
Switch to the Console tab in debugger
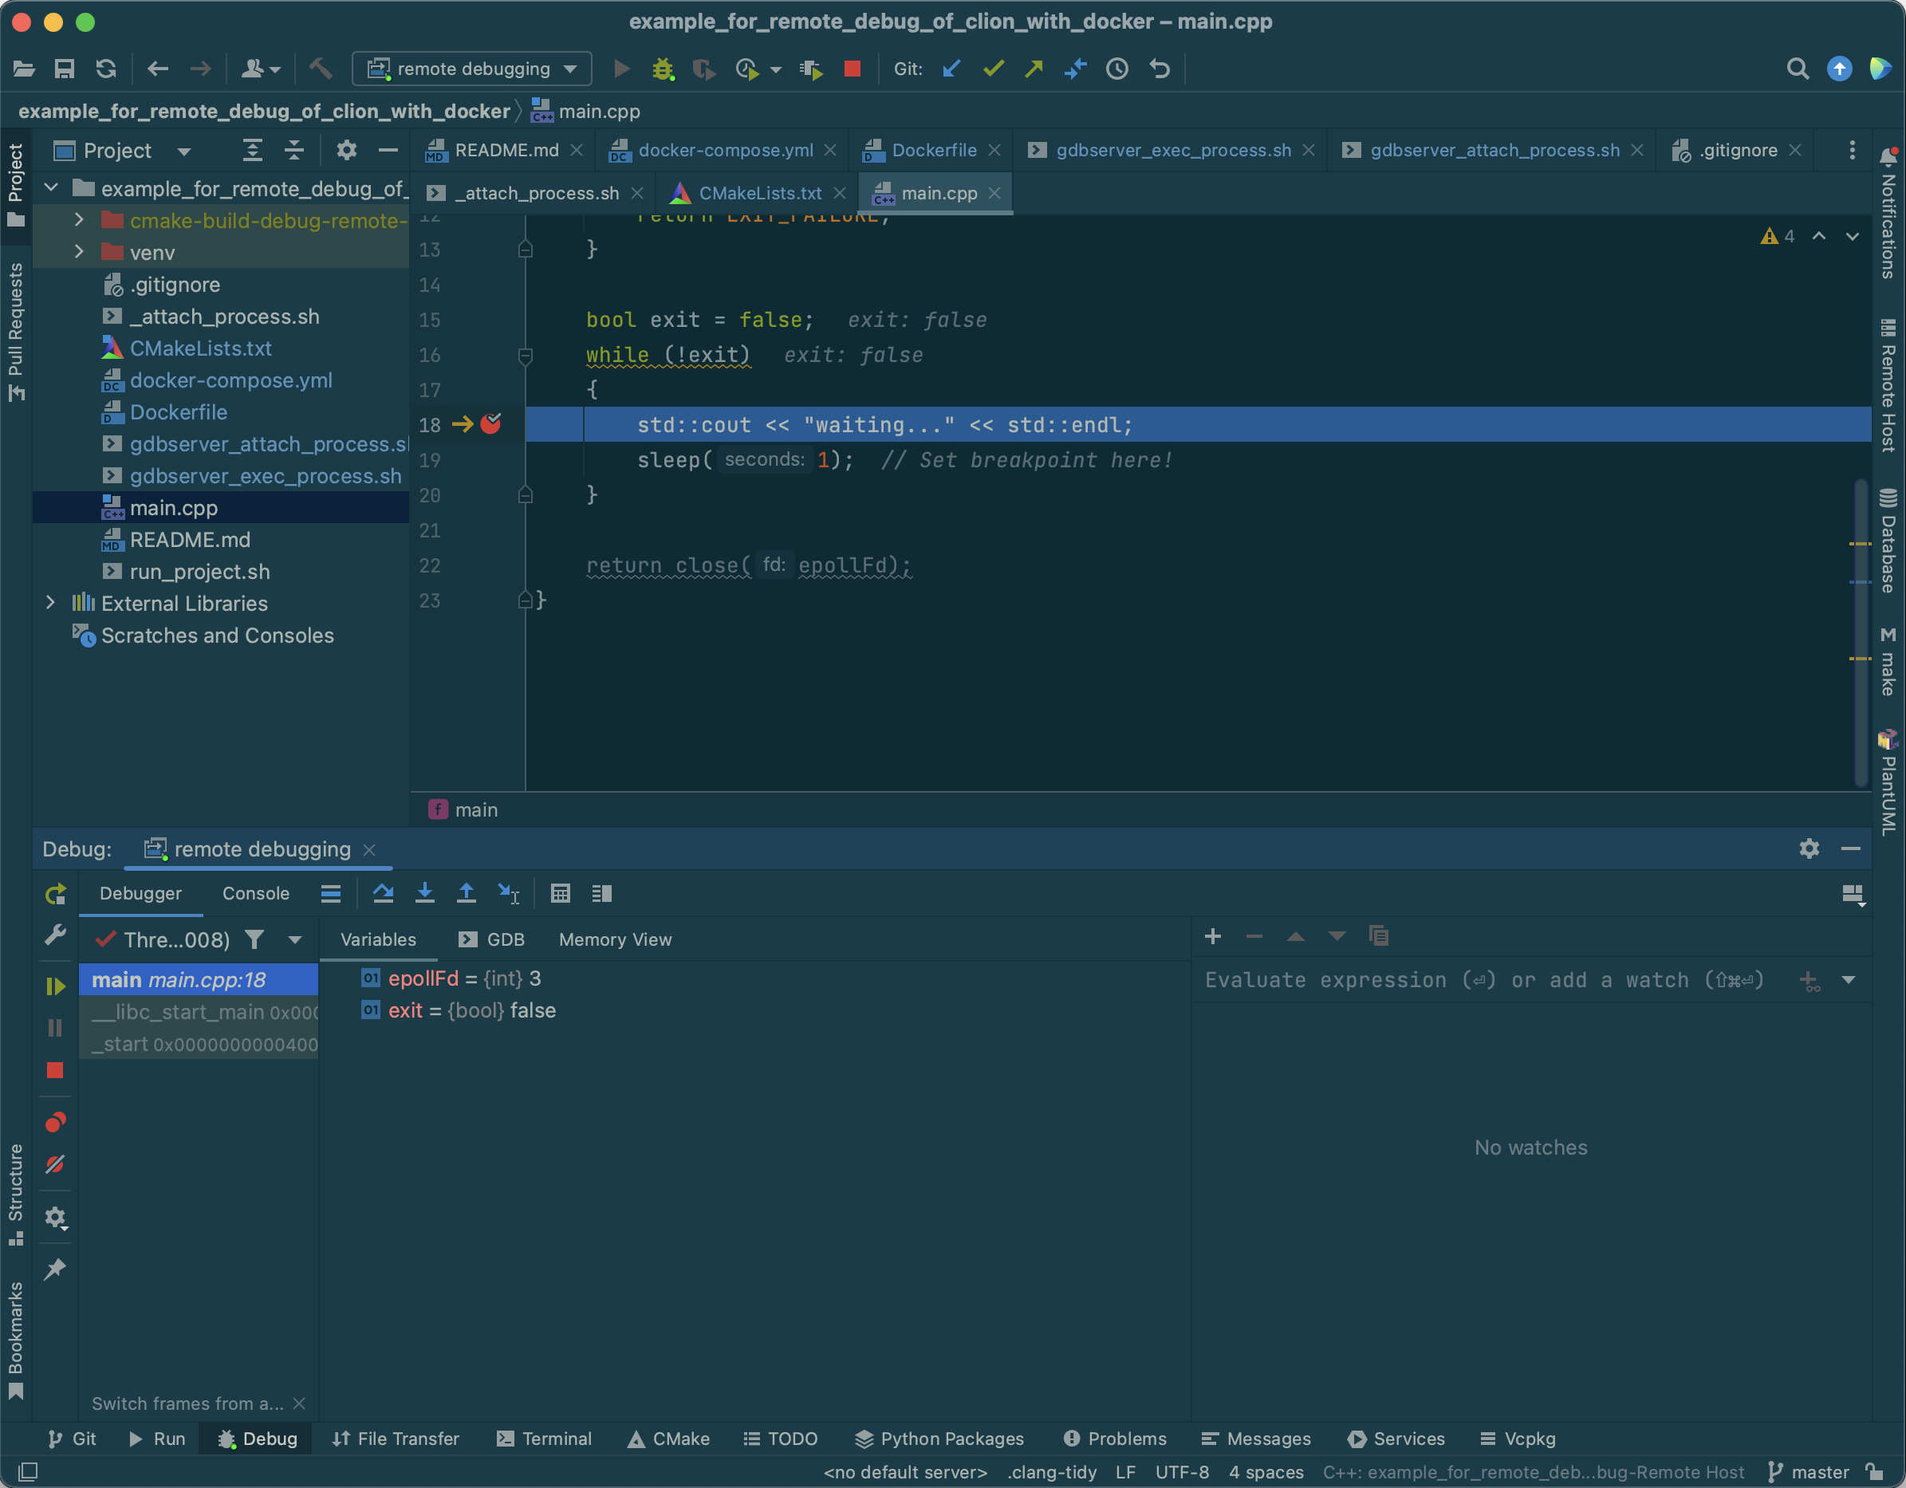click(256, 893)
